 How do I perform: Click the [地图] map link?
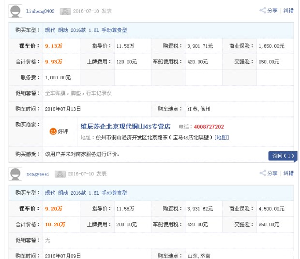pyautogui.click(x=222, y=138)
